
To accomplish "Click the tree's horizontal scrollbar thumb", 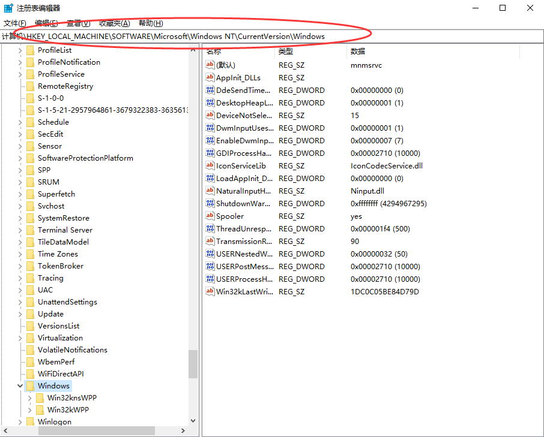I will (x=97, y=431).
